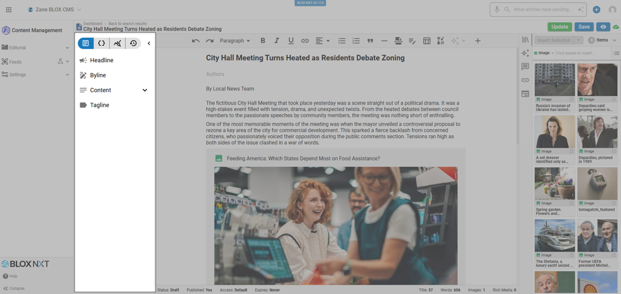Insert a numbered list

[356, 41]
